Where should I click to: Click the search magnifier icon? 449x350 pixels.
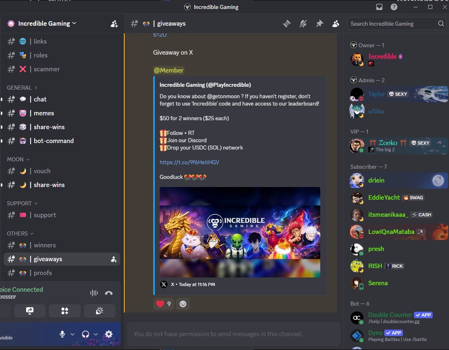click(441, 24)
